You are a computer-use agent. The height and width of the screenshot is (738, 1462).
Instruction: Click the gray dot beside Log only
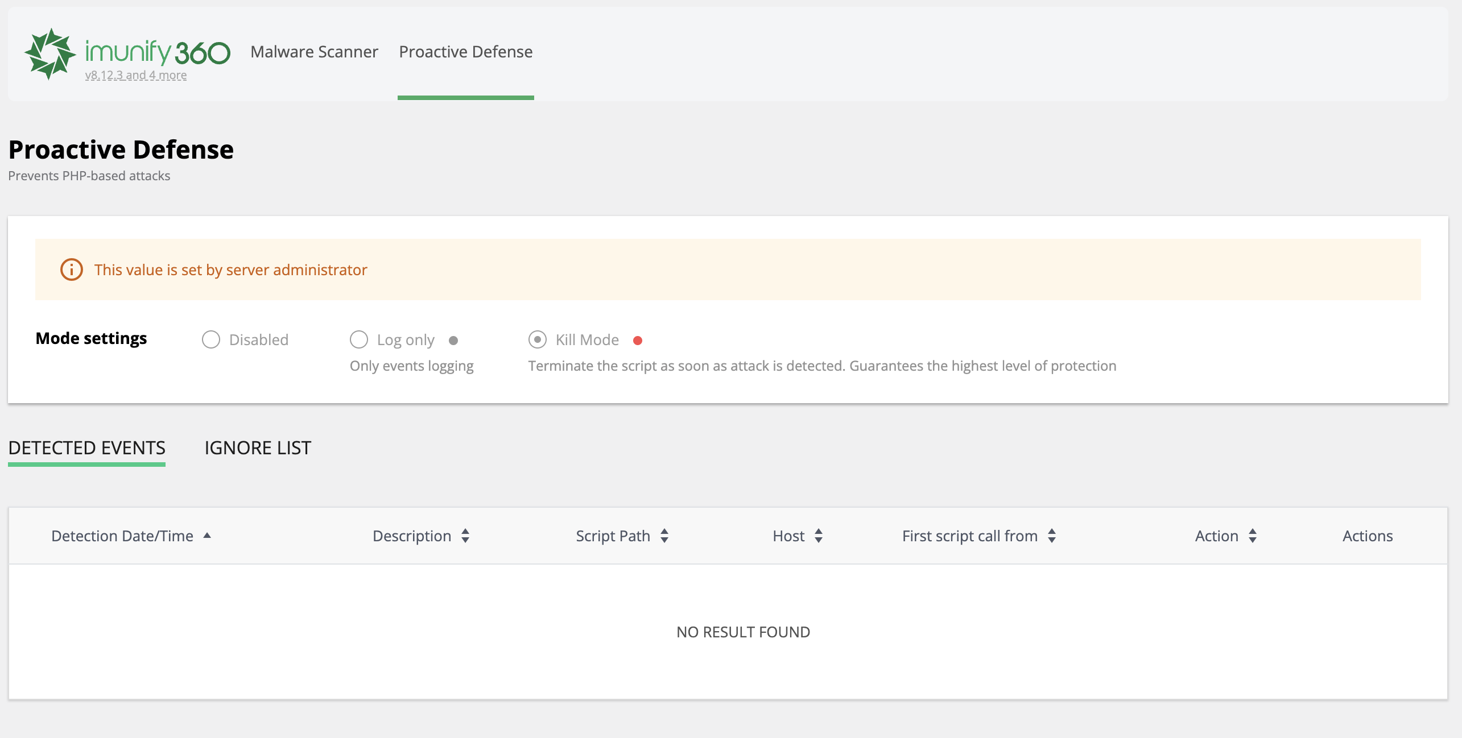453,341
